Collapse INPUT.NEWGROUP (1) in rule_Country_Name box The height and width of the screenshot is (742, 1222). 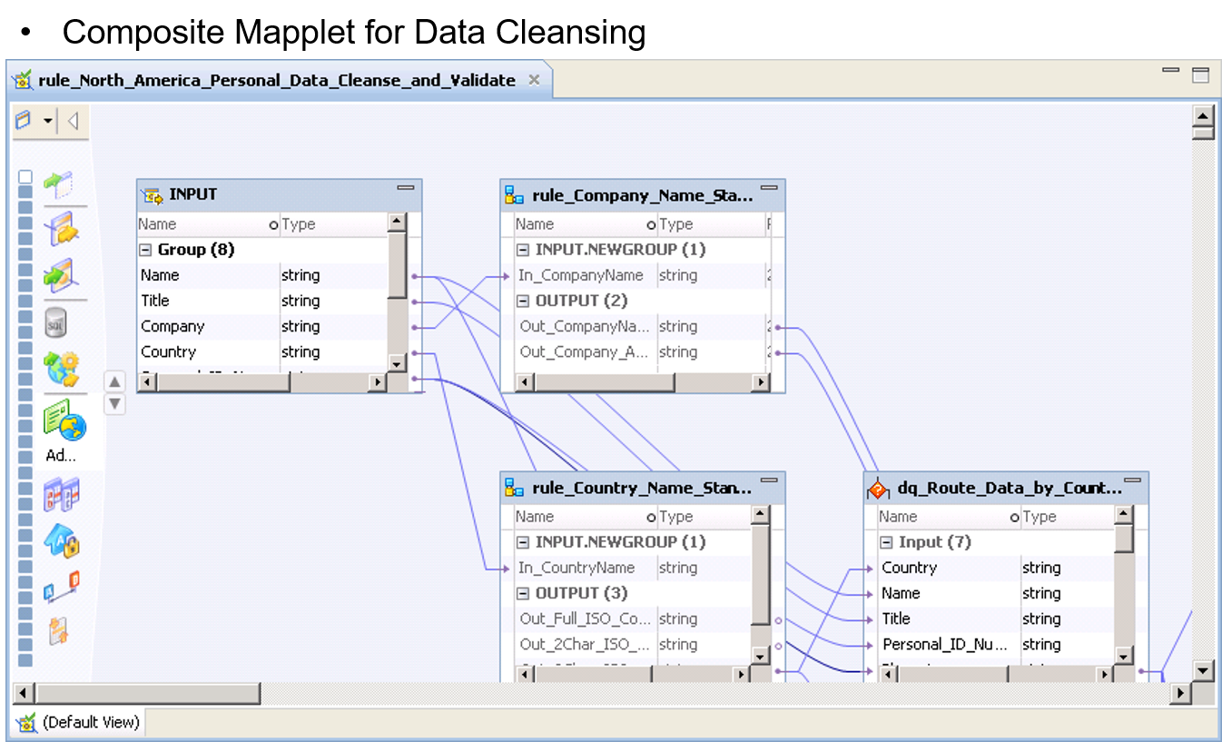point(522,542)
